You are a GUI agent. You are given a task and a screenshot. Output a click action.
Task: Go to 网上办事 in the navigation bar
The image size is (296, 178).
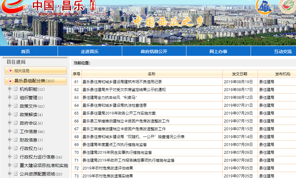[x=218, y=51]
